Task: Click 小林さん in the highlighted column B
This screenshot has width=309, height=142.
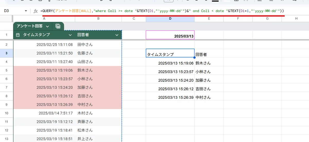Action: 98,79
